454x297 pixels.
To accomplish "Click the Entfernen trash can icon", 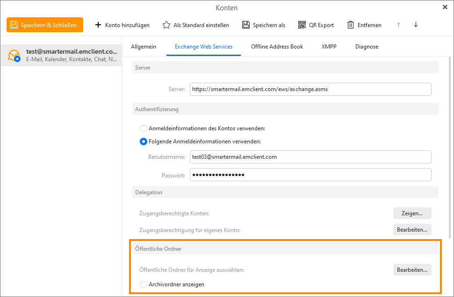I will pos(351,25).
